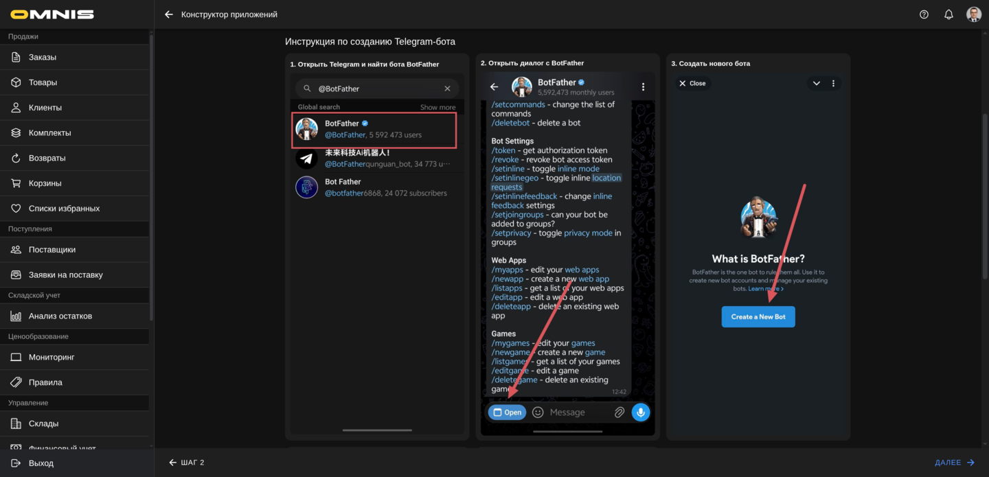The height and width of the screenshot is (477, 989).
Task: Open notifications via the bell icon
Action: coord(948,14)
